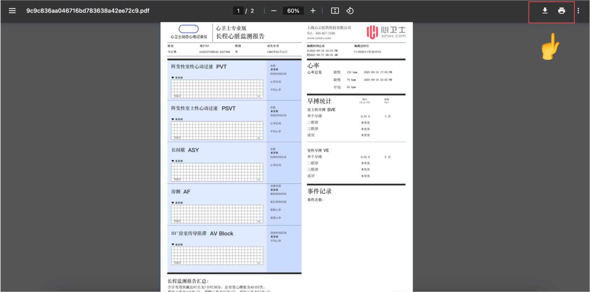Click the triangle marker under AF heading
590x292 pixels.
(x=173, y=203)
